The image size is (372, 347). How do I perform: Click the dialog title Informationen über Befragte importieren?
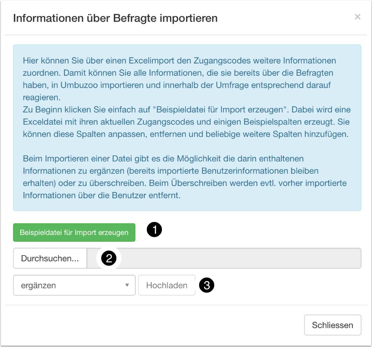[116, 18]
